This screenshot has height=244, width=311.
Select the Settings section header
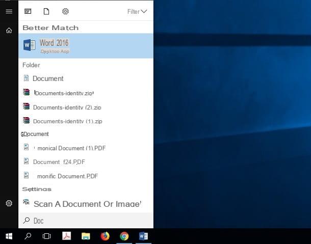[x=37, y=189]
